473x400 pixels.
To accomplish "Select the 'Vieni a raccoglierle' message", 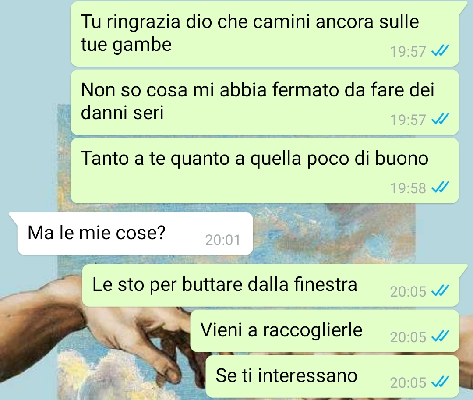I will tap(325, 331).
